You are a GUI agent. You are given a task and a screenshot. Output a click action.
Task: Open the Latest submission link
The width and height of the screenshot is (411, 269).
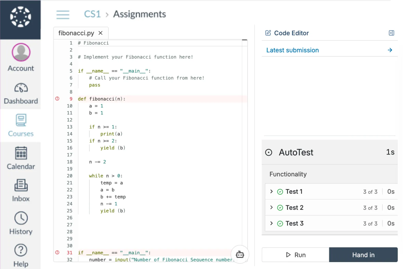click(293, 50)
